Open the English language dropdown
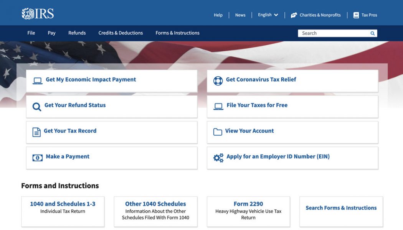The width and height of the screenshot is (403, 230). click(268, 15)
